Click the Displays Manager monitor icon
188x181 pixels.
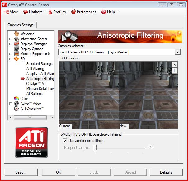click(16, 44)
